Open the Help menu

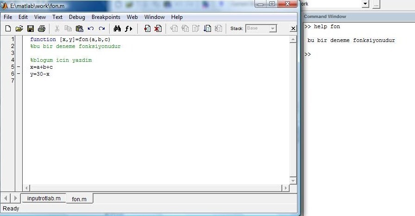[177, 17]
